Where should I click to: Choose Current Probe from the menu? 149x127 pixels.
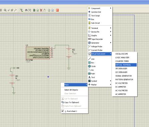(x=100, y=50)
